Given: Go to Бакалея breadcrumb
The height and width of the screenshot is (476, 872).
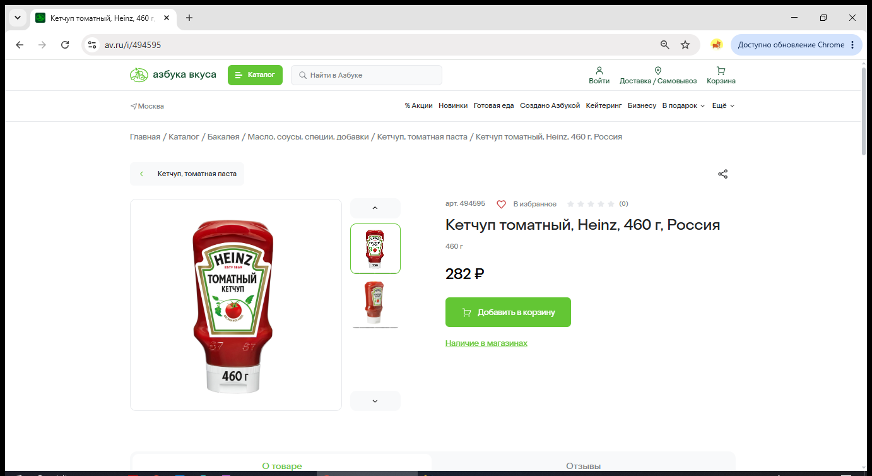Looking at the screenshot, I should [223, 137].
